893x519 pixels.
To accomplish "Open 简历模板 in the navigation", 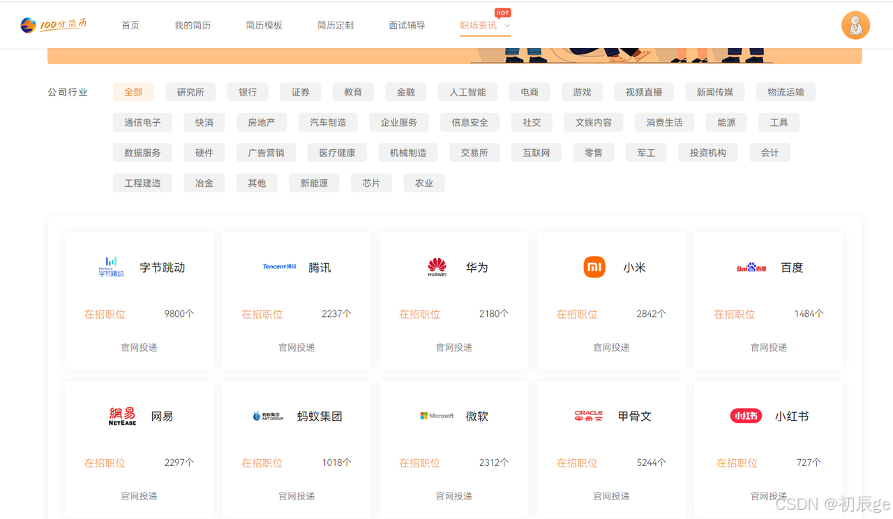I will (264, 25).
